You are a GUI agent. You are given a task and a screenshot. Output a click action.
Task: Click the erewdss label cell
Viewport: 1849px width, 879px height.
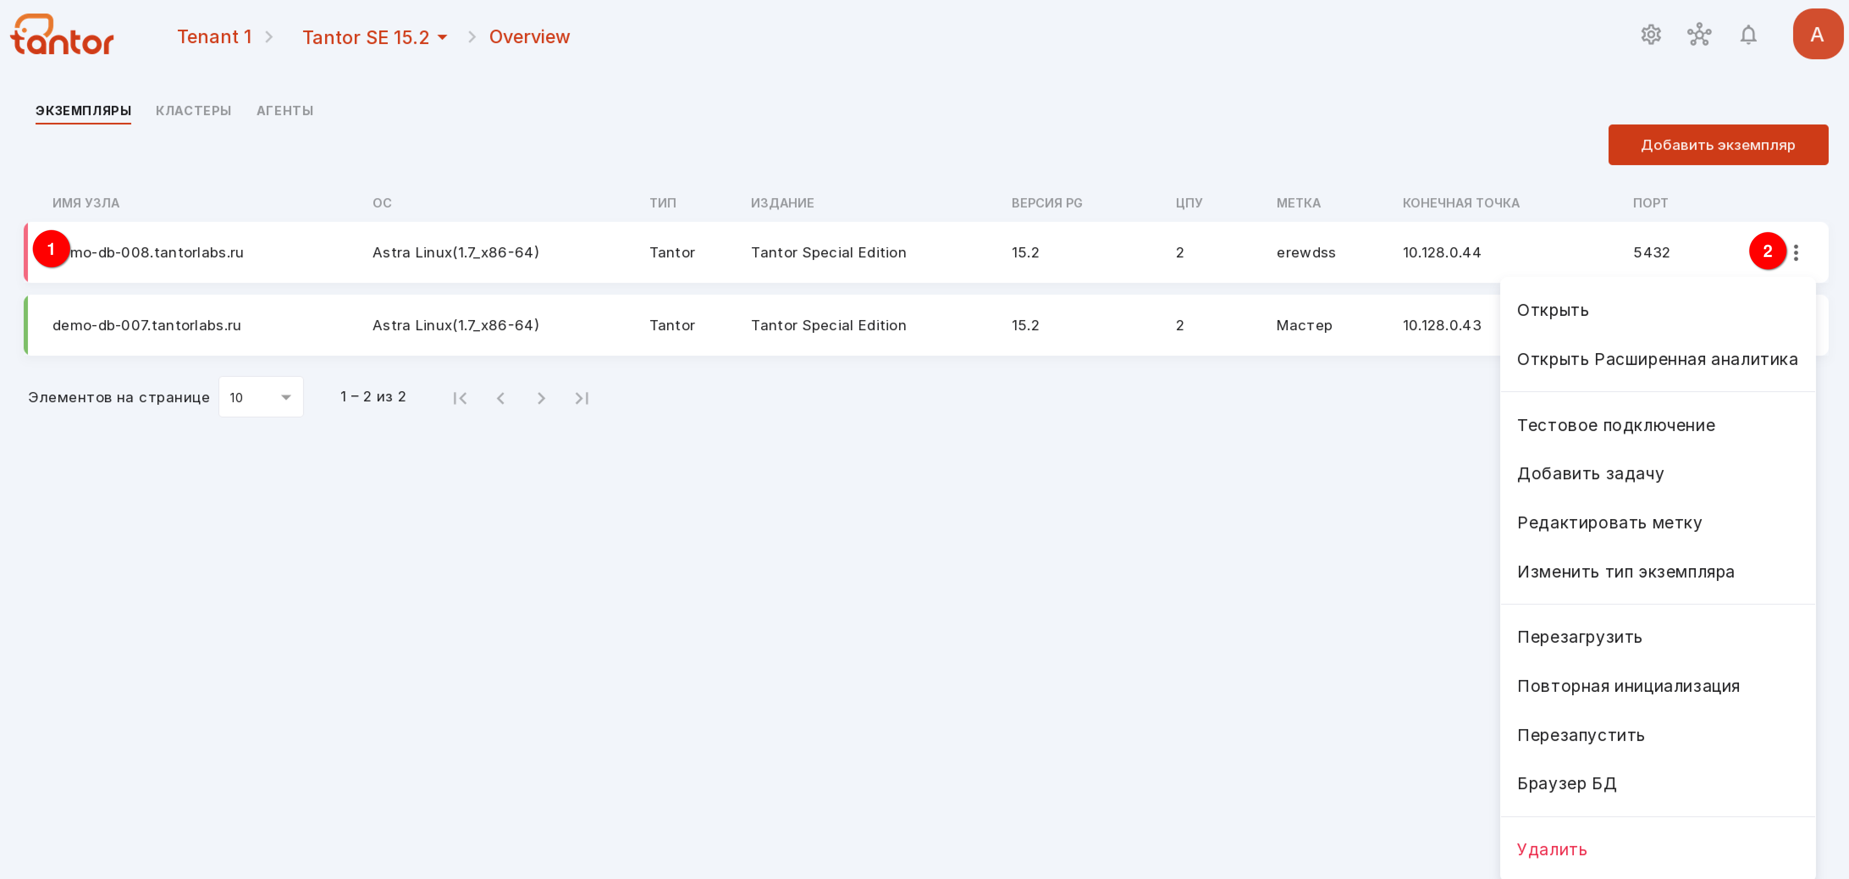click(1305, 253)
